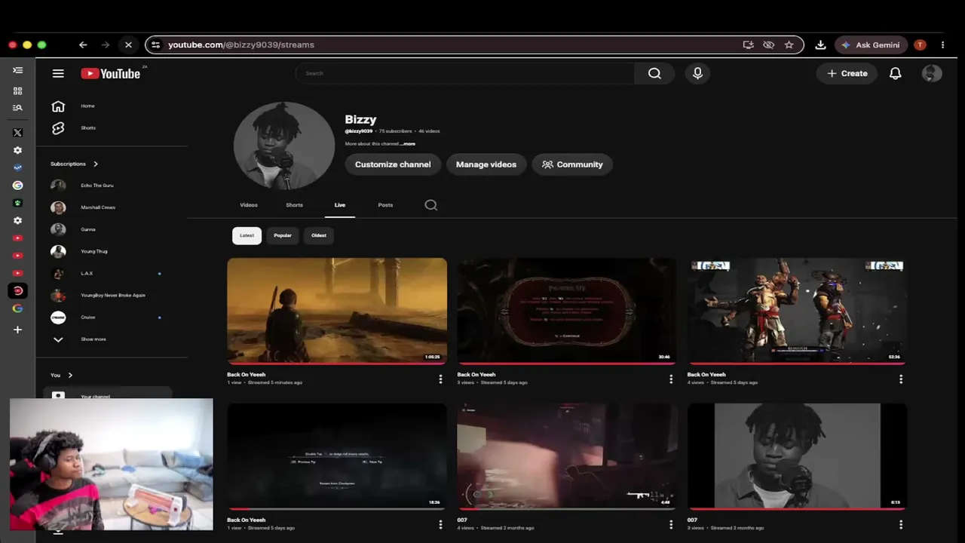Select the Live tab
The height and width of the screenshot is (543, 965).
coord(340,205)
